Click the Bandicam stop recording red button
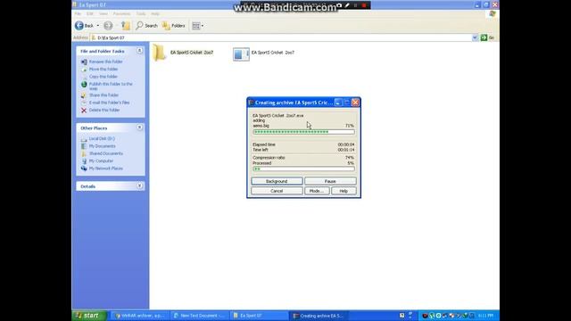 pyautogui.click(x=363, y=5)
